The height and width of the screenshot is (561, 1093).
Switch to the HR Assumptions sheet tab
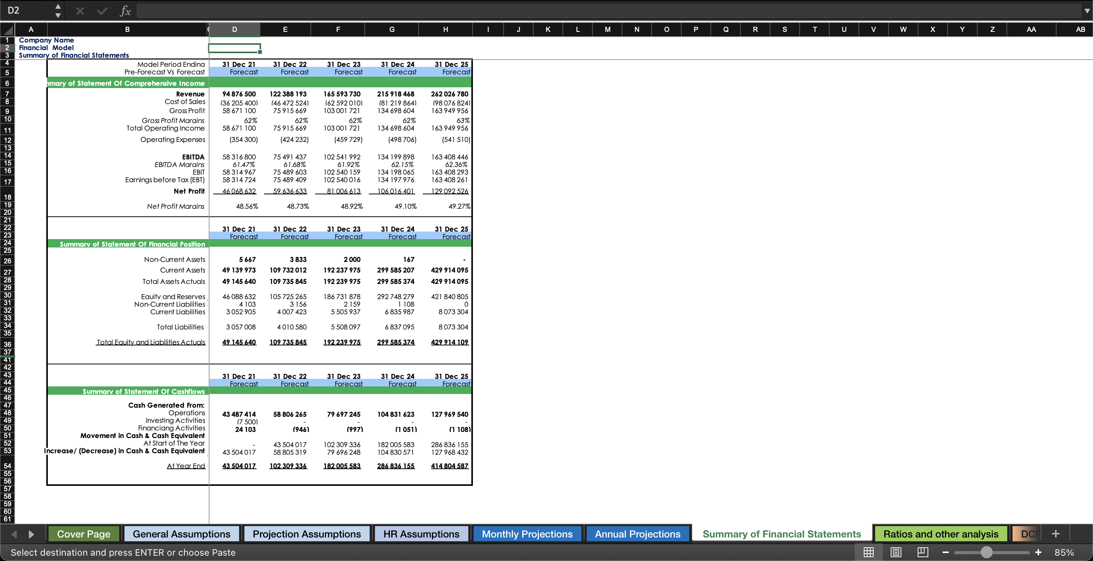tap(421, 533)
